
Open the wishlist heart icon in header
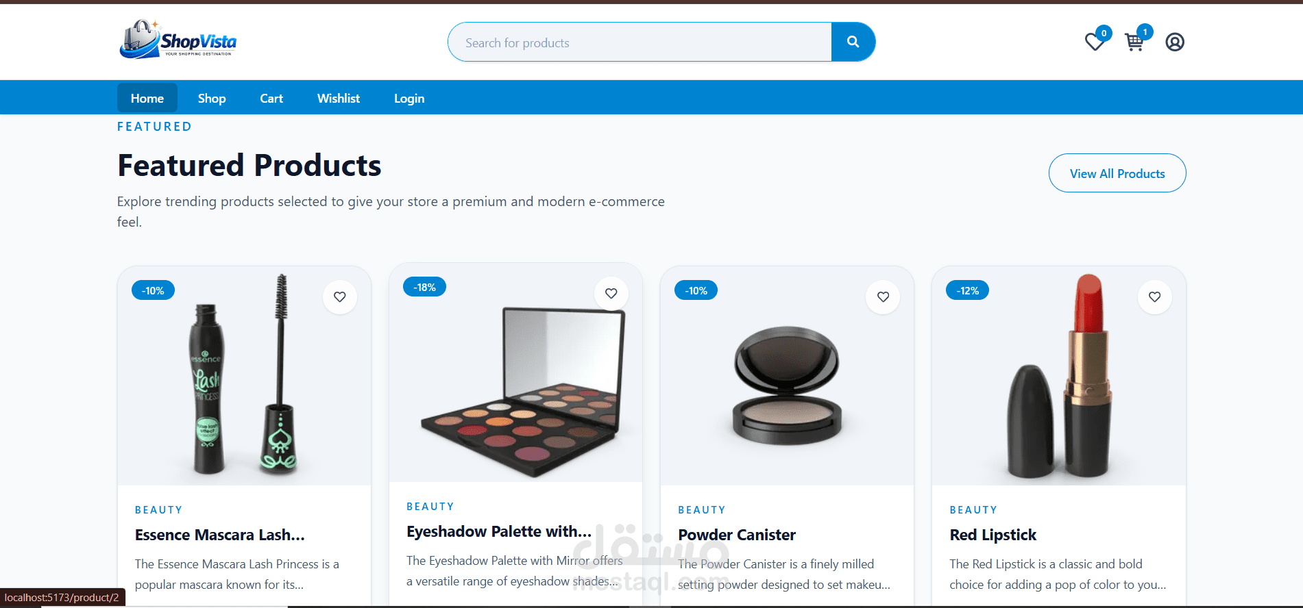1095,42
